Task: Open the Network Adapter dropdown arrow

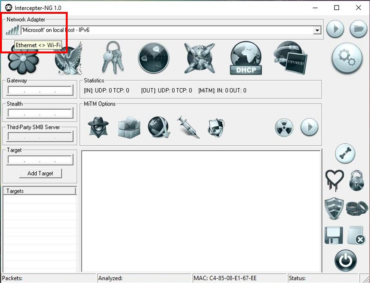Action: [317, 30]
